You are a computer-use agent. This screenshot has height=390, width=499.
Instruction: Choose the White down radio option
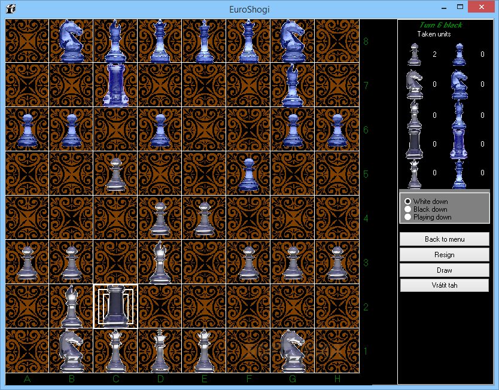point(426,202)
